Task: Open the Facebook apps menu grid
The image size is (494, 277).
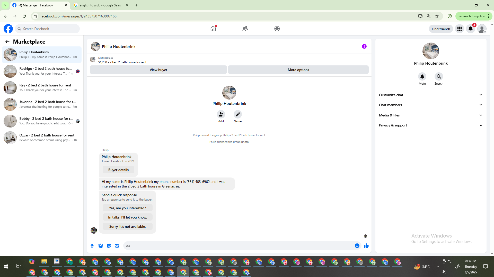Action: 460,29
